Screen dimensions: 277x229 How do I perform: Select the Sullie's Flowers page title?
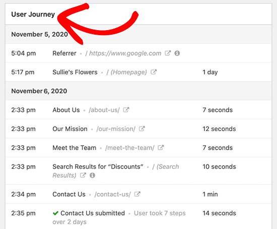(x=75, y=72)
